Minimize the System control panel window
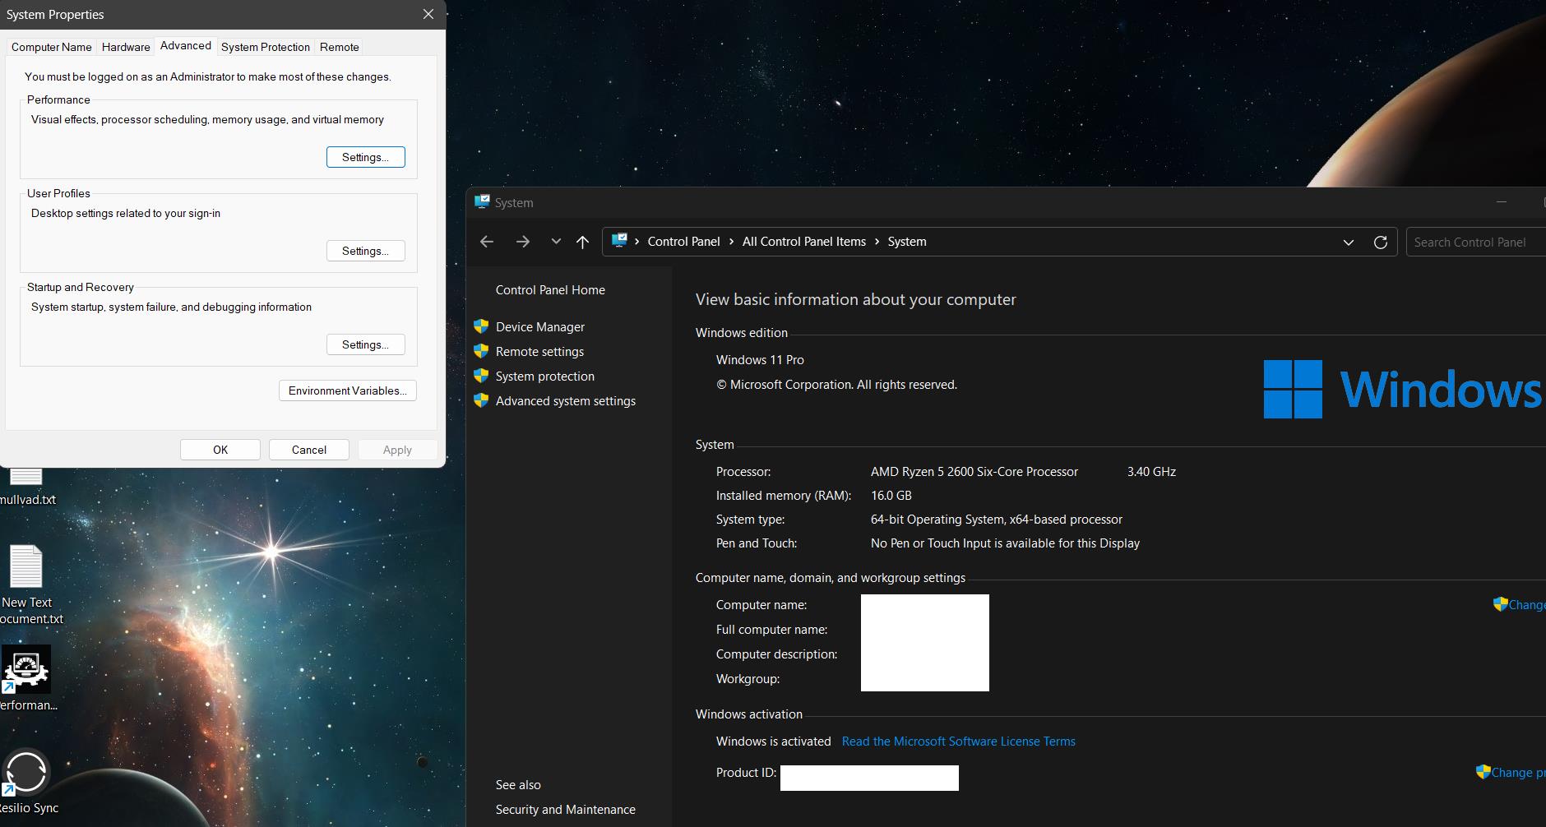The height and width of the screenshot is (827, 1546). point(1502,202)
